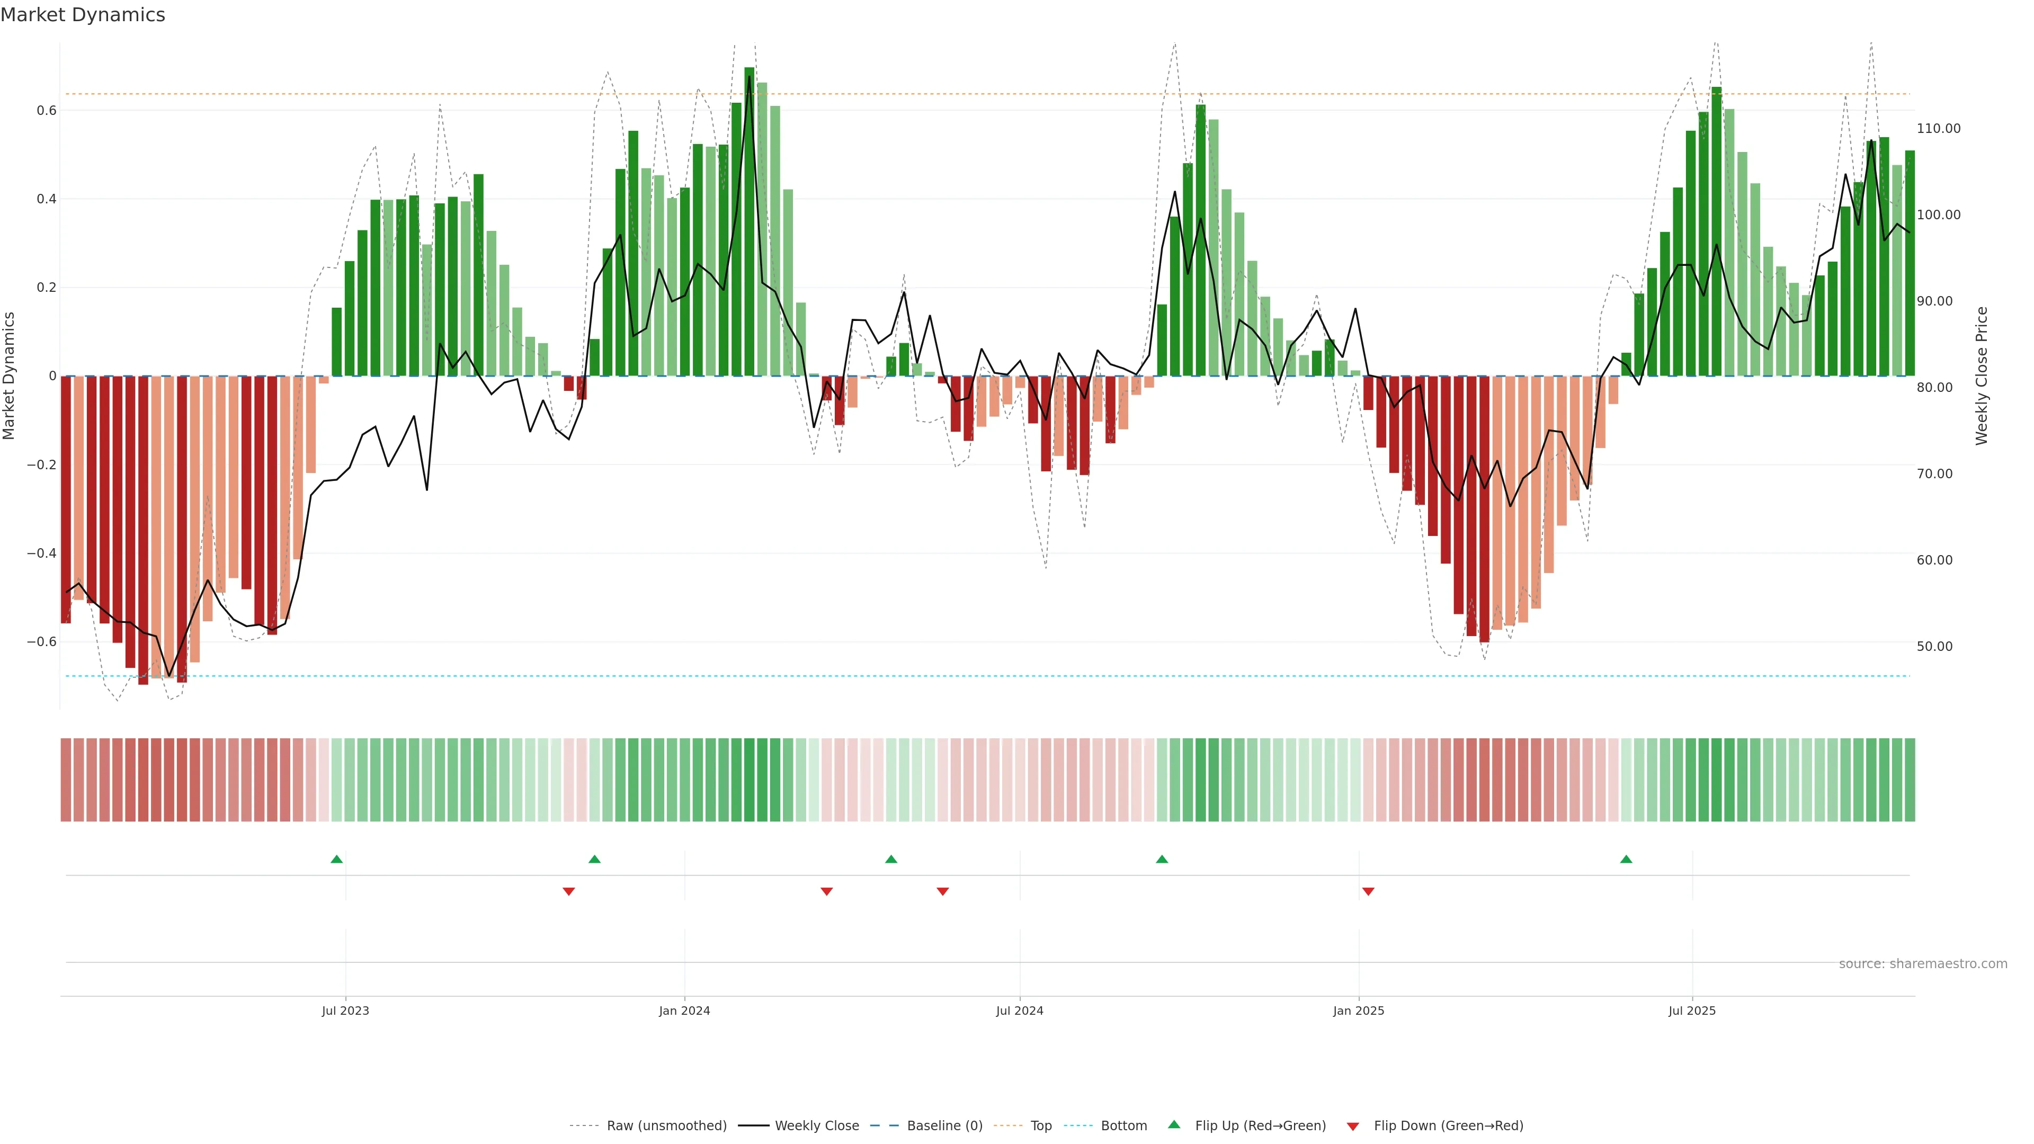Click the Market Dynamics chart title
The height and width of the screenshot is (1144, 2034).
click(83, 15)
